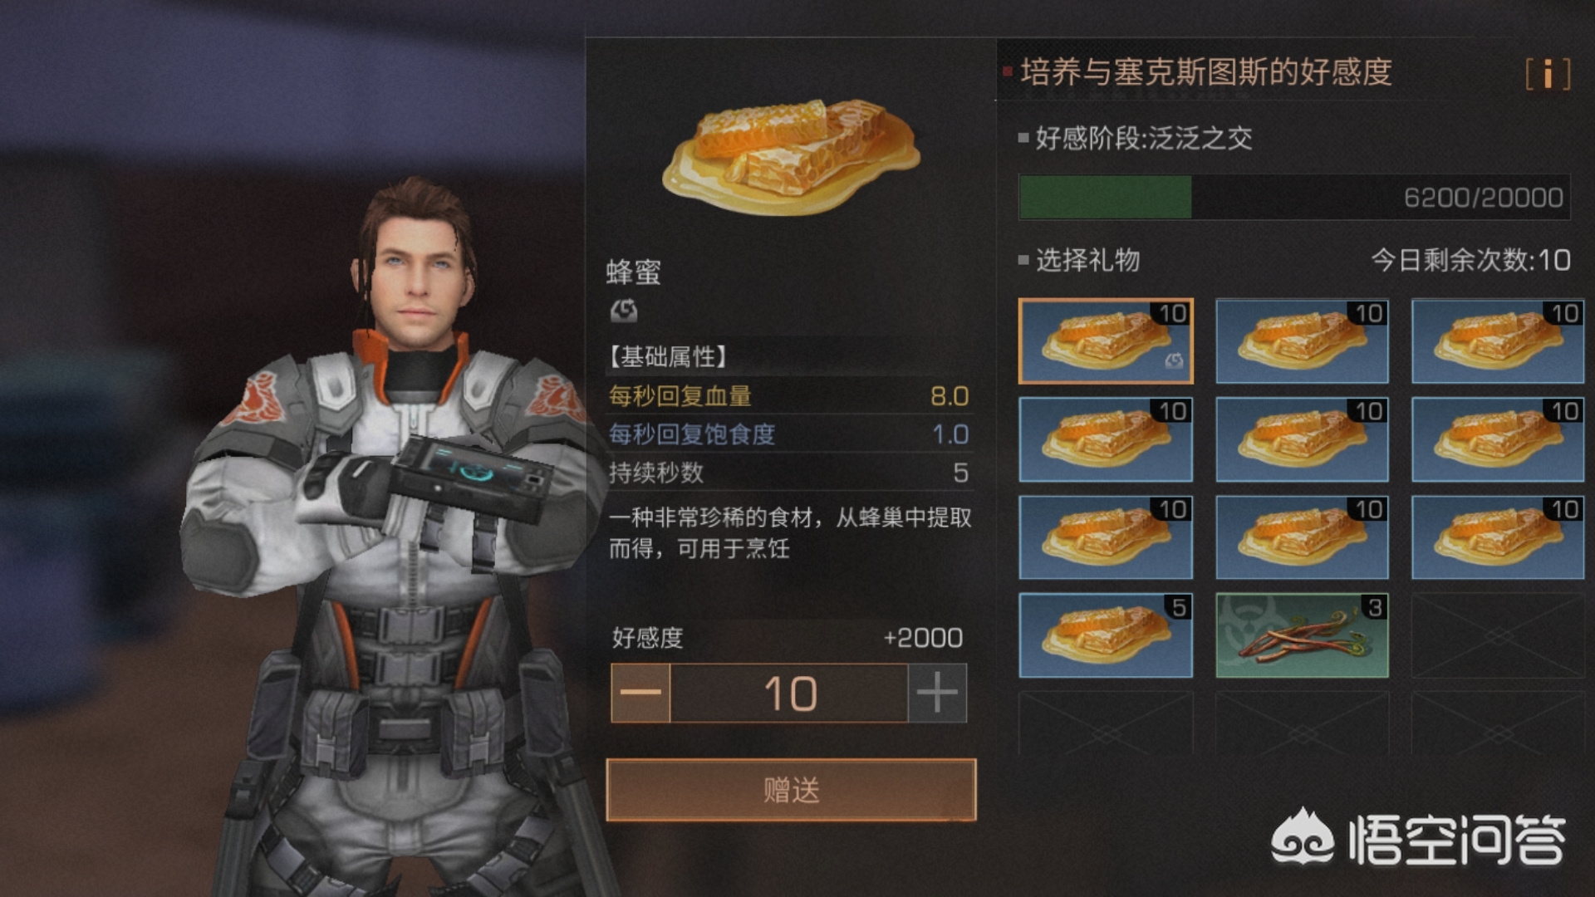Viewport: 1595px width, 897px height.
Task: Select the highlighted first honey gift slot
Action: pos(1106,341)
